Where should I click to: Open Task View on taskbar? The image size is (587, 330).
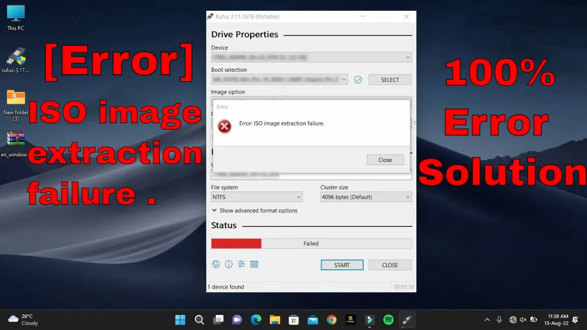(218, 319)
